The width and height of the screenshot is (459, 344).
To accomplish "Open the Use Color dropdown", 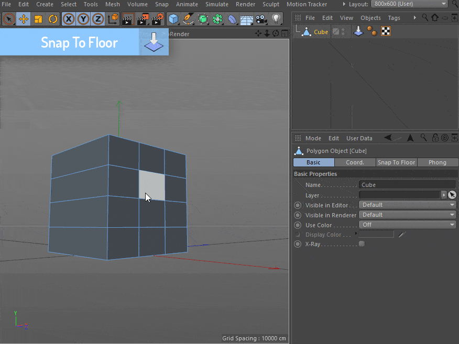I will pyautogui.click(x=407, y=225).
